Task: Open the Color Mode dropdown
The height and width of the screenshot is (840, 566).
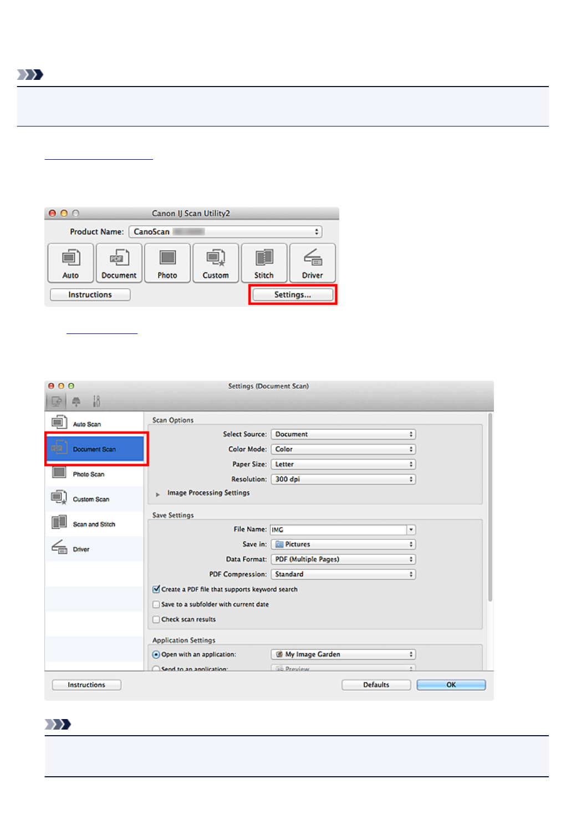Action: [343, 449]
